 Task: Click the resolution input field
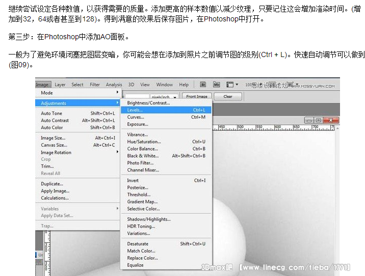pyautogui.click(x=137, y=97)
